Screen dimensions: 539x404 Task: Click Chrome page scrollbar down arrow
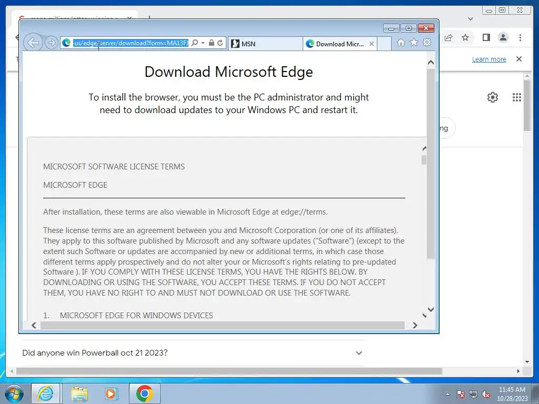[x=527, y=362]
